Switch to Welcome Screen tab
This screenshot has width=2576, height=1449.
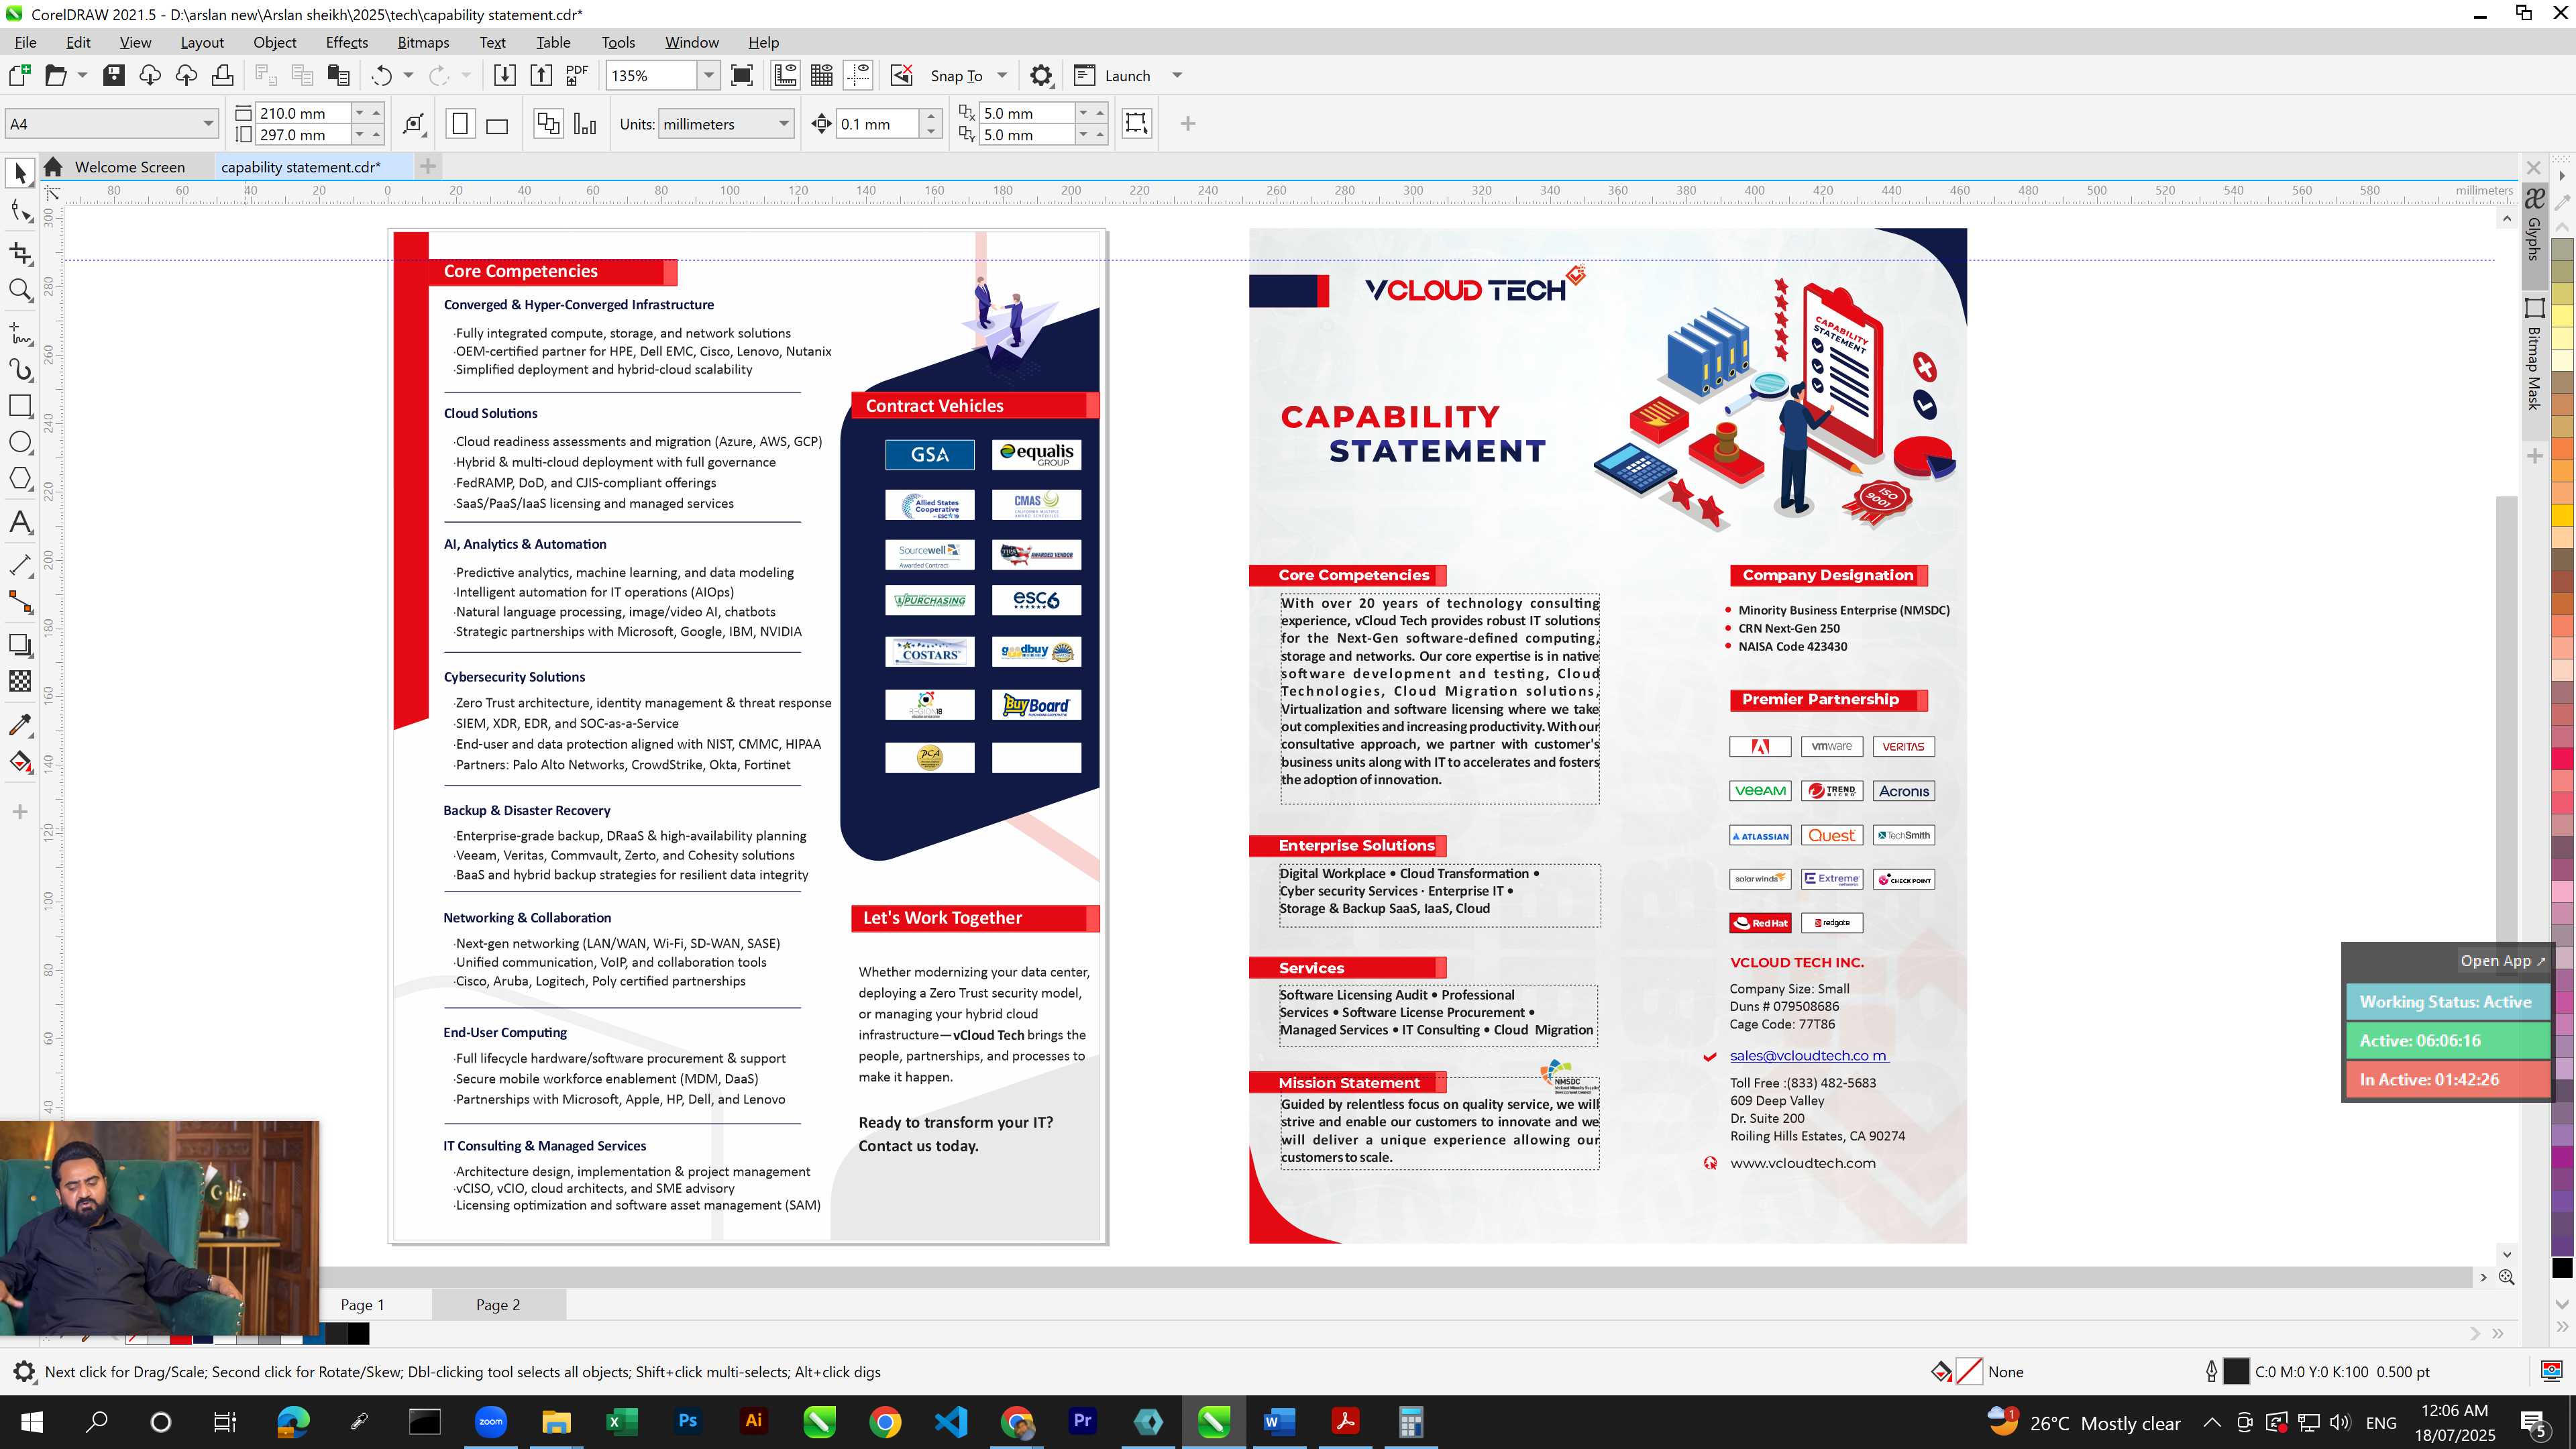point(129,167)
